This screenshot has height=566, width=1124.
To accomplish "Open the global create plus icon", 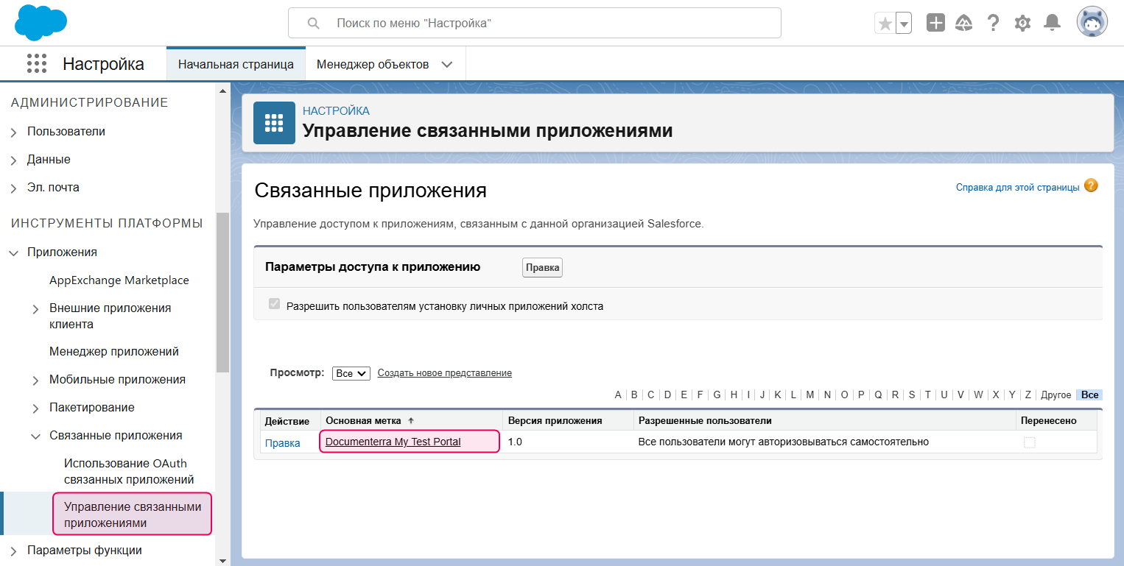I will tap(935, 22).
